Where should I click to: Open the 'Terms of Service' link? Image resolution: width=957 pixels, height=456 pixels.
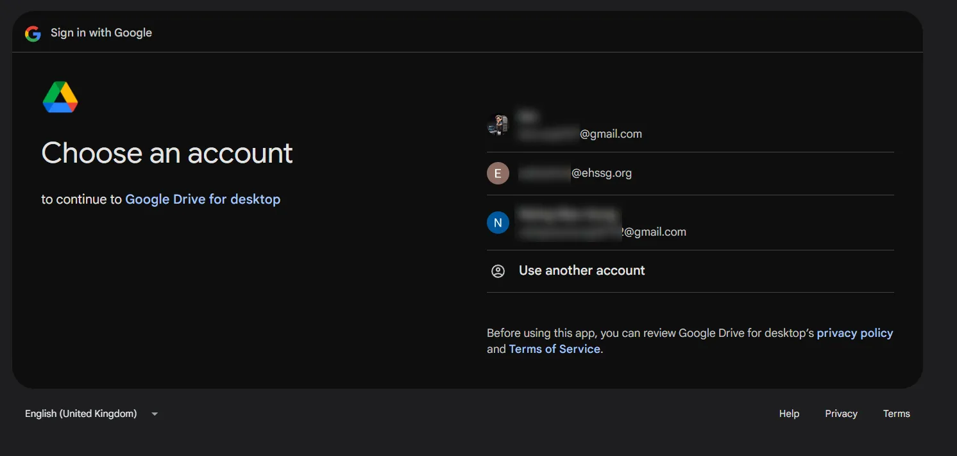pos(554,349)
